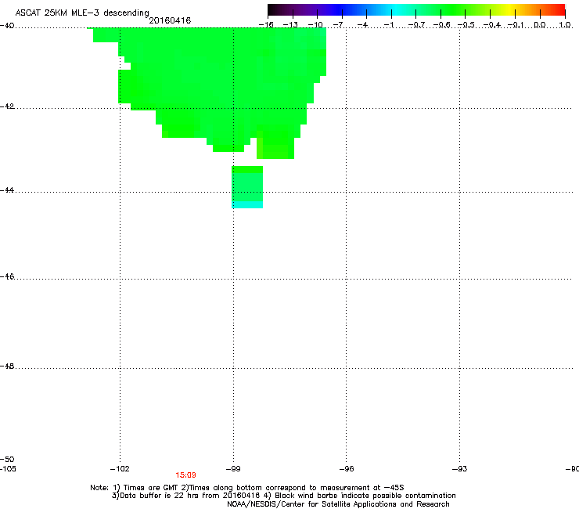Click the color bar tick label '-0.4'
579x509 pixels.
point(492,25)
